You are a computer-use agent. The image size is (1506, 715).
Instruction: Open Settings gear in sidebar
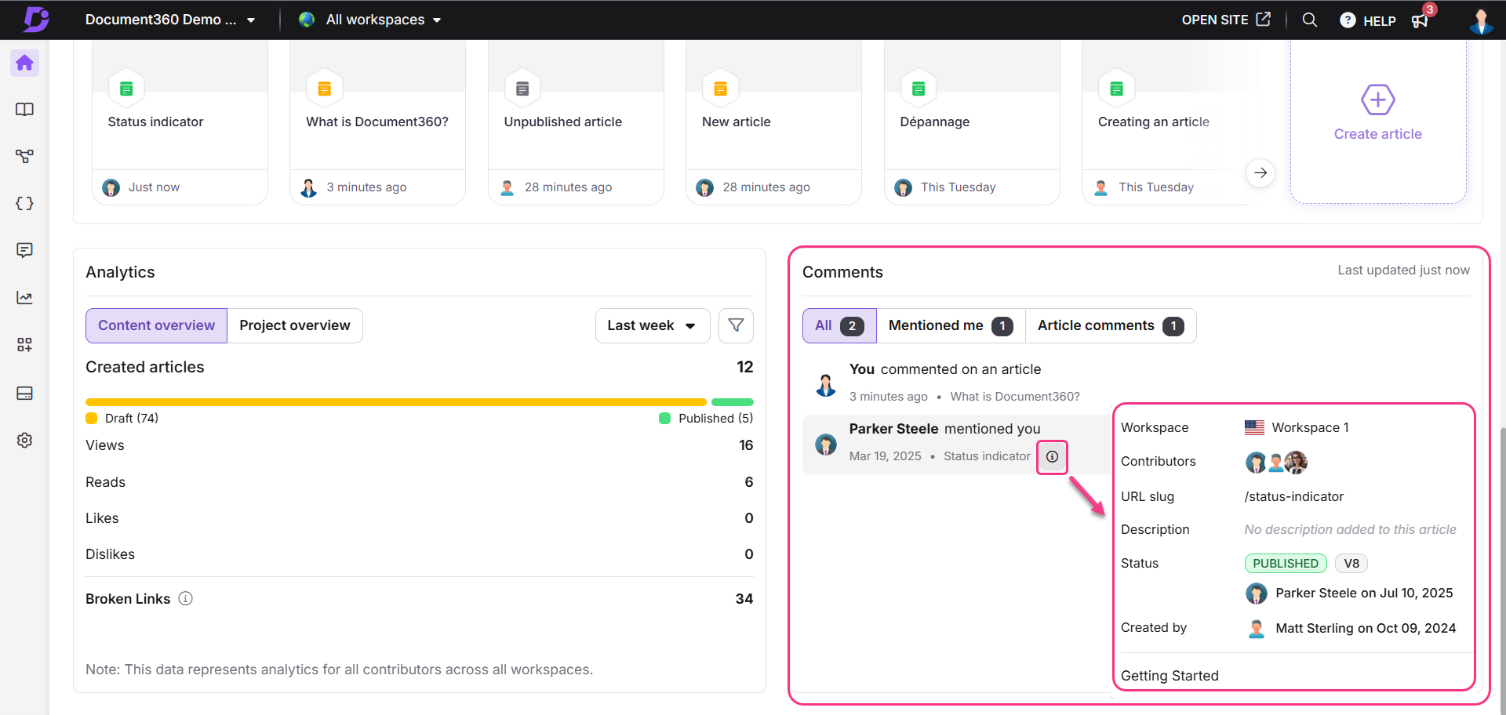coord(24,441)
